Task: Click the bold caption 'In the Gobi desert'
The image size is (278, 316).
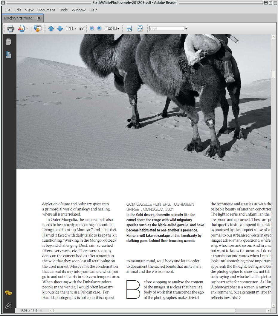Action: click(165, 228)
